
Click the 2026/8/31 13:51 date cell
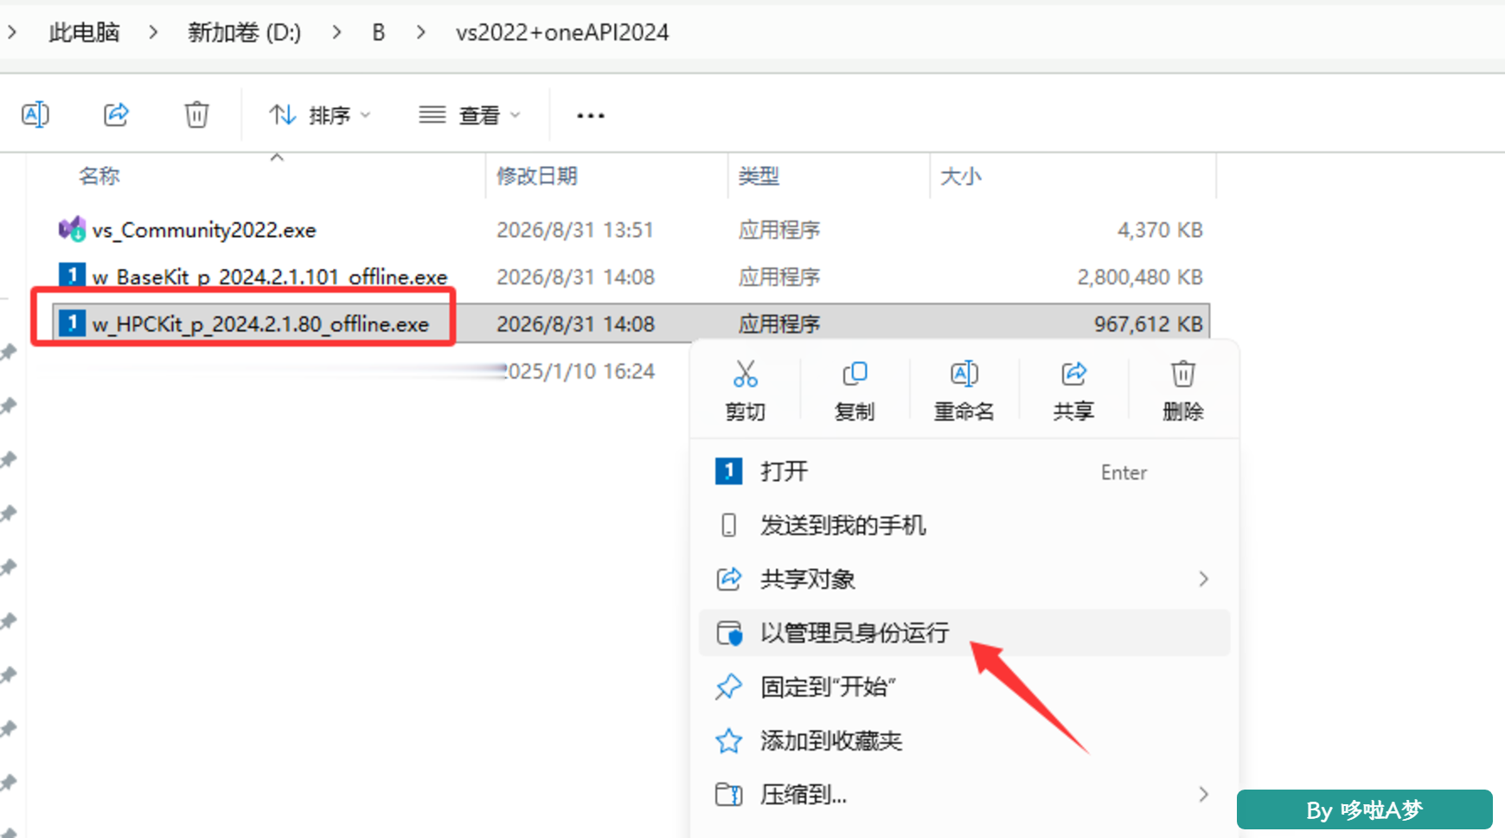pos(575,230)
